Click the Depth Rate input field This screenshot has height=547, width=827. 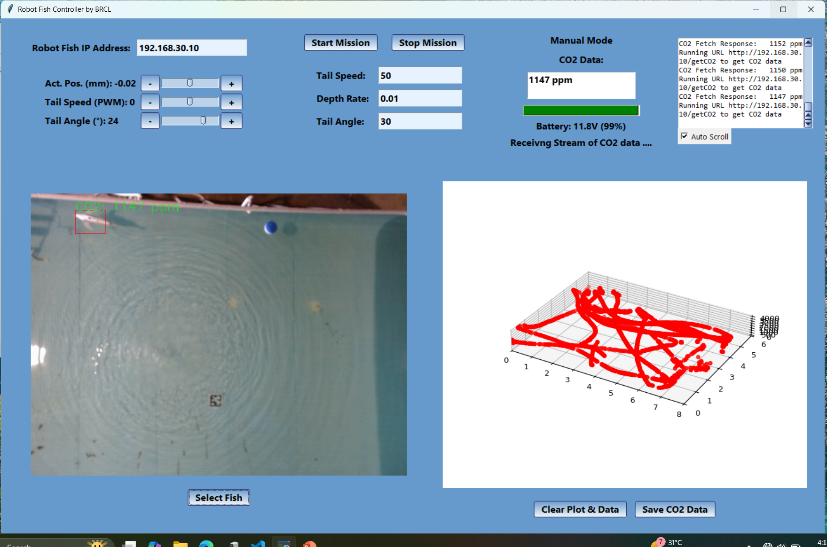[420, 99]
